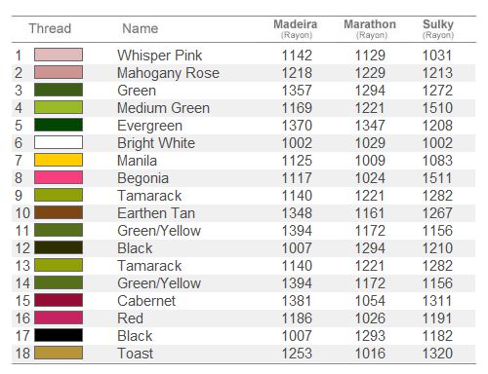Click the Thread column header
The image size is (488, 374).
[x=50, y=28]
